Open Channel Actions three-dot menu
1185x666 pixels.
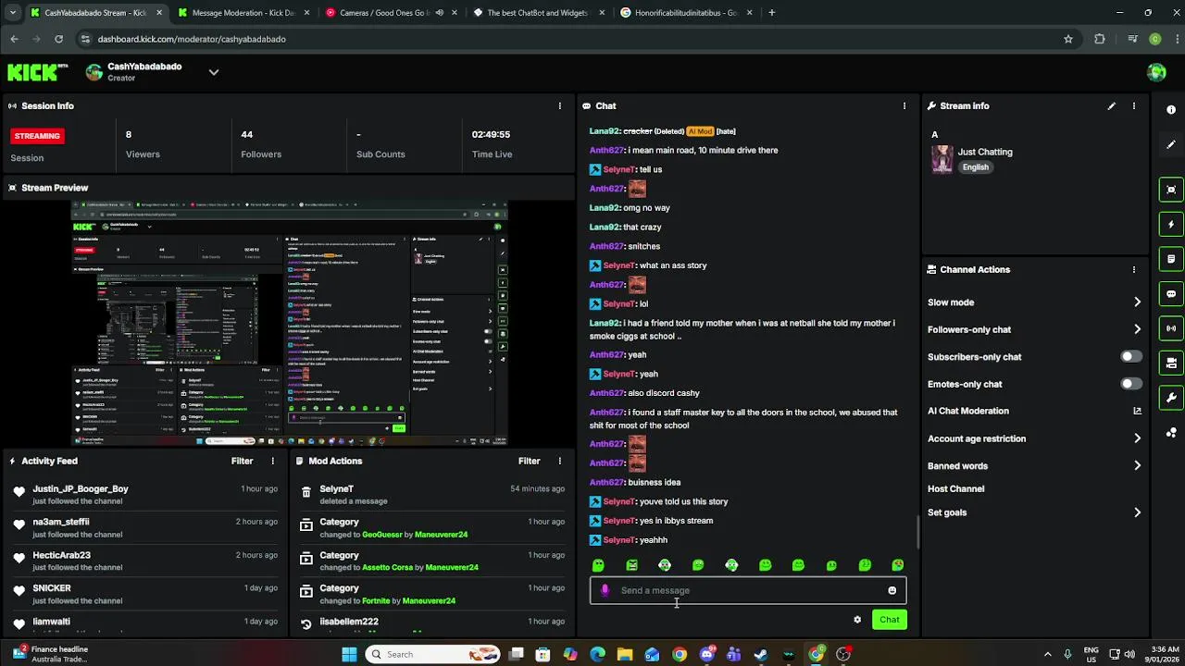pyautogui.click(x=1133, y=270)
